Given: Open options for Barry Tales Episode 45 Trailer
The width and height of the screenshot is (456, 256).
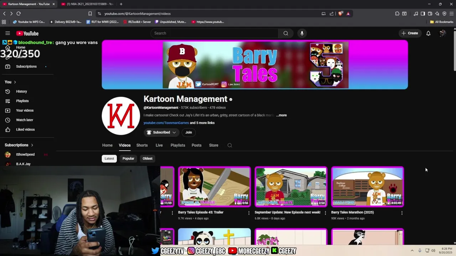Looking at the screenshot, I should pos(249,213).
